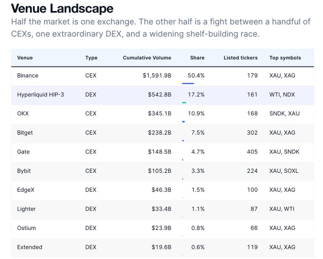Click OKX volume $345.1B

tap(160, 114)
